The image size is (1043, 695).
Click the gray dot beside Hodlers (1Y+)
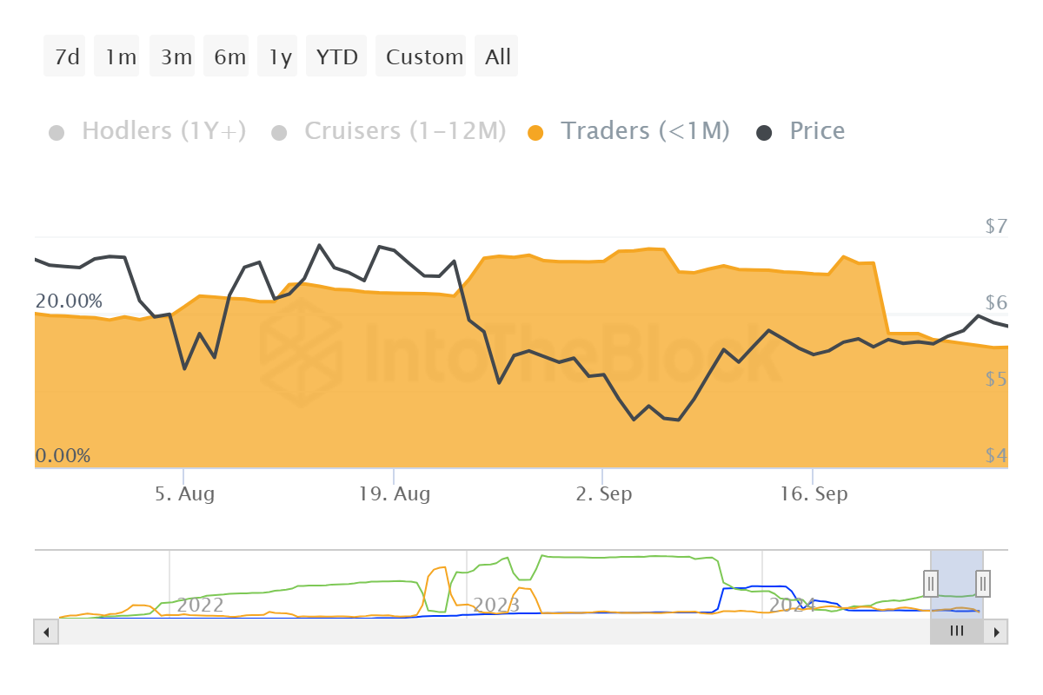point(56,130)
